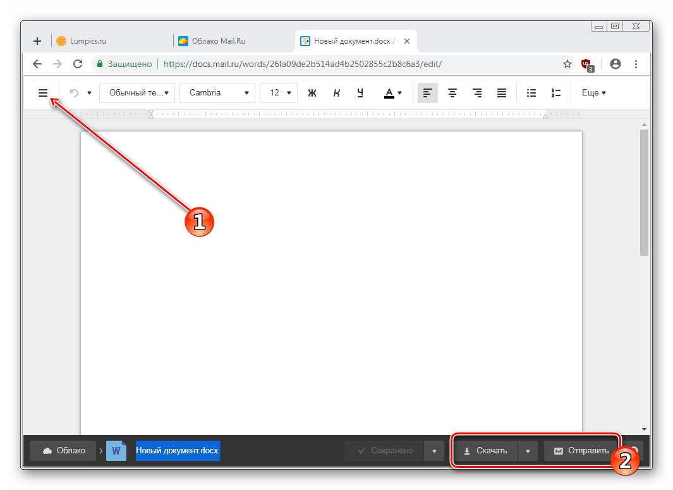Screen dimensions: 673x490
Task: Click the browser address bar URL
Action: [x=303, y=64]
